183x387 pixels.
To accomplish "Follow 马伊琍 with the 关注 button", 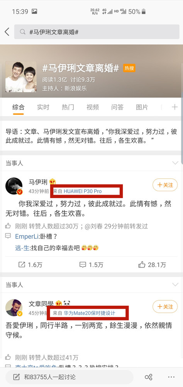I will tap(165, 185).
